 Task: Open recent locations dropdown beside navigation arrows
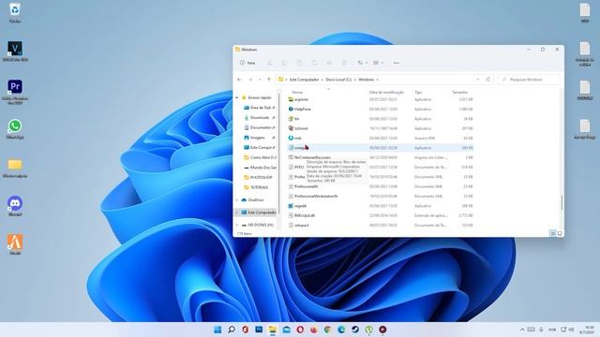(260, 80)
